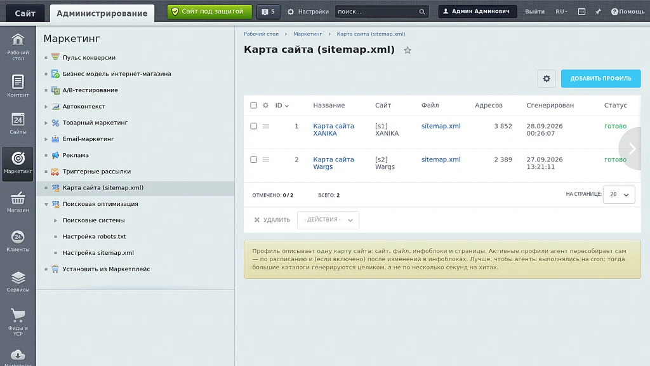Click the search magnifier icon
Screen dimensions: 650x366
coord(422,11)
